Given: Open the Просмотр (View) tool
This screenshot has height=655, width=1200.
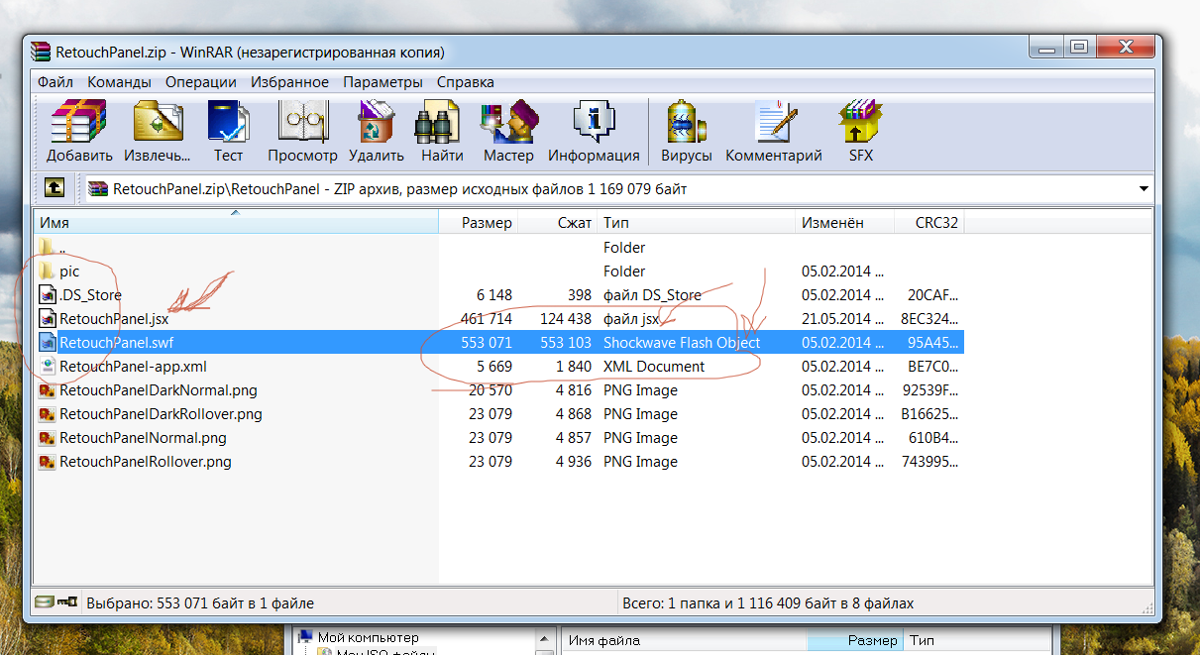Looking at the screenshot, I should click(x=302, y=131).
